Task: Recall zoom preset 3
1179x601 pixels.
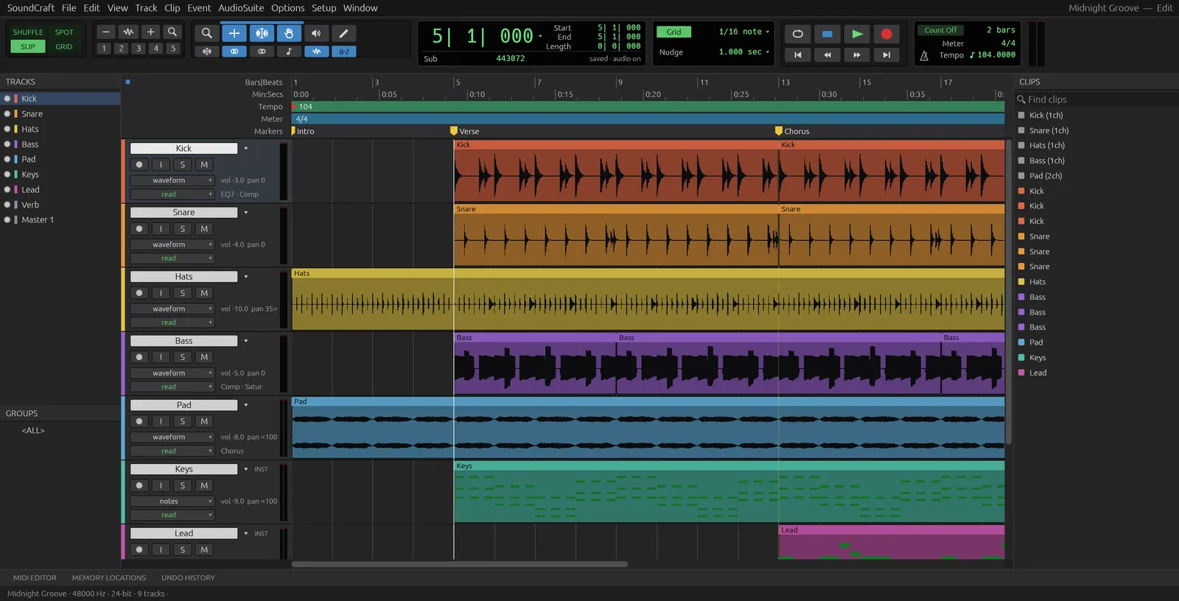Action: [x=139, y=49]
